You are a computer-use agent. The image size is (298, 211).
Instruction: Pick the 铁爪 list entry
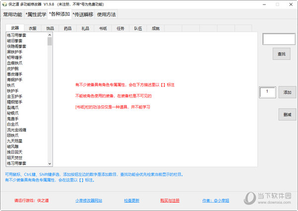click(x=11, y=85)
